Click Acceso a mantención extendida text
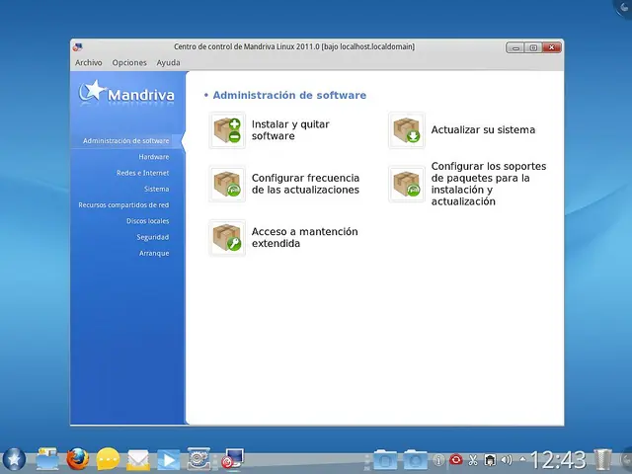 [x=305, y=237]
